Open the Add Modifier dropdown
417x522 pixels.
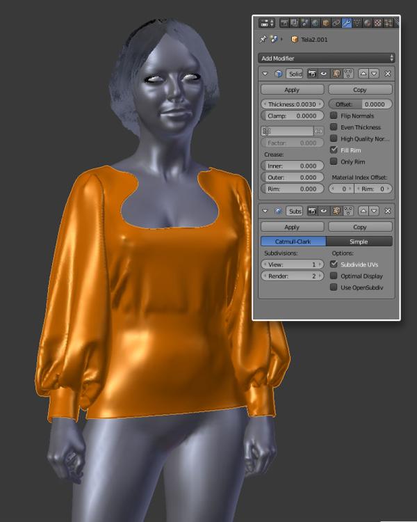click(x=327, y=58)
